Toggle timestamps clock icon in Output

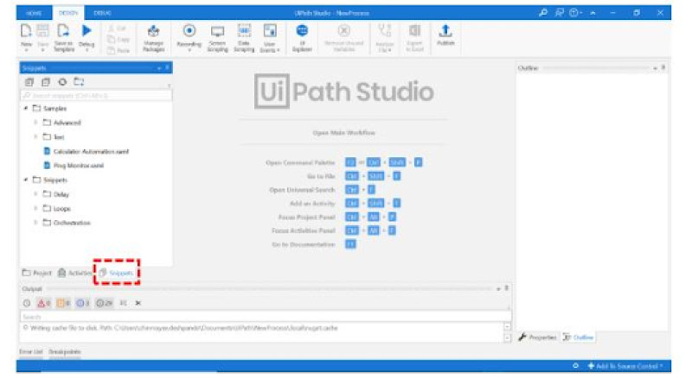tap(27, 303)
